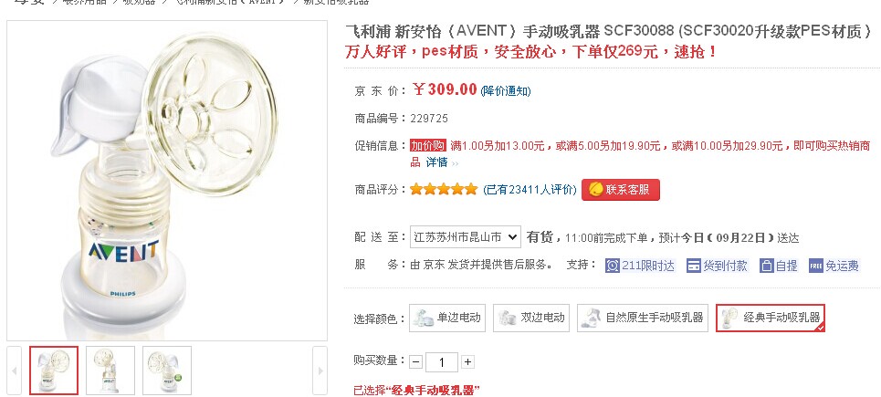Increase purchase quantity with plus button
The width and height of the screenshot is (881, 397).
(x=467, y=361)
